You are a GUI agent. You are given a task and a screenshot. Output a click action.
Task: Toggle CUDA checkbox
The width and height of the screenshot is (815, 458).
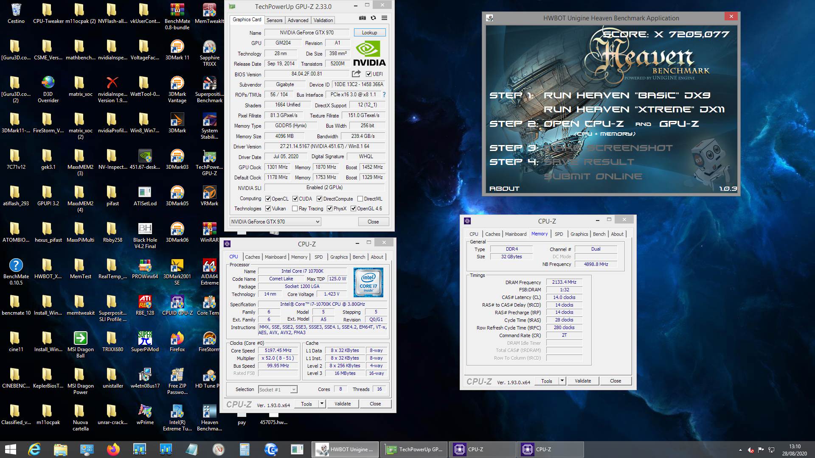point(295,199)
